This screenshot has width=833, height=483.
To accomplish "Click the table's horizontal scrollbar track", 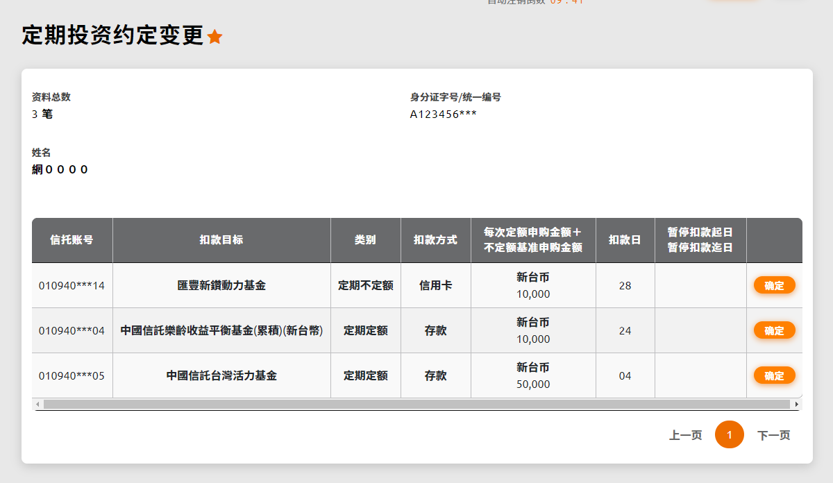I will pyautogui.click(x=416, y=404).
